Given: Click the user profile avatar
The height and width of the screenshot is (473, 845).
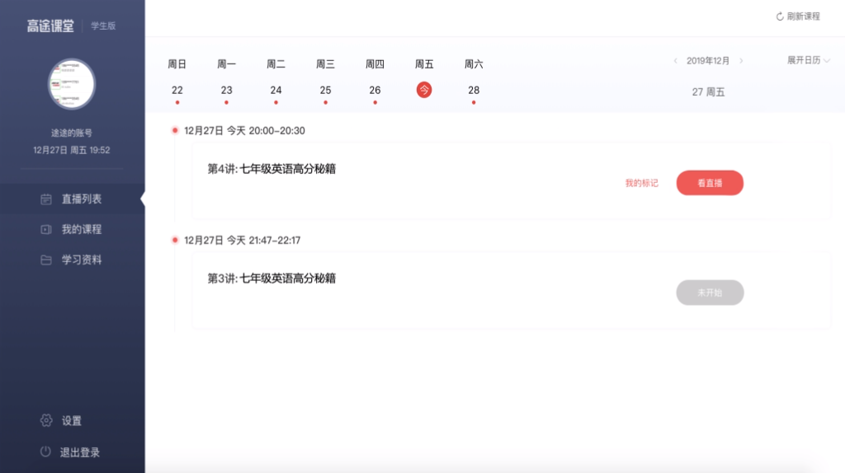Looking at the screenshot, I should (x=72, y=84).
